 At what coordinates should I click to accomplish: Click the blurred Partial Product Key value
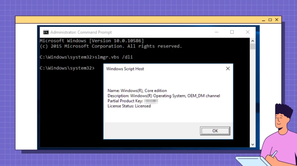pyautogui.click(x=151, y=101)
